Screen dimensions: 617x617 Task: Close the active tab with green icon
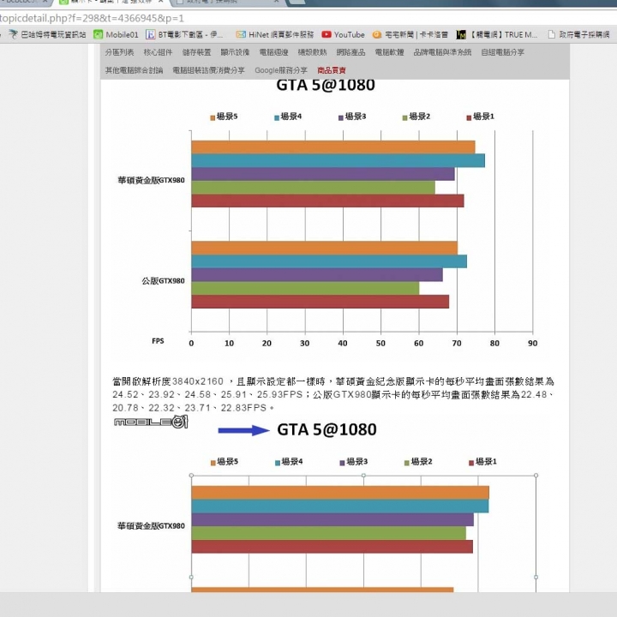[161, 2]
